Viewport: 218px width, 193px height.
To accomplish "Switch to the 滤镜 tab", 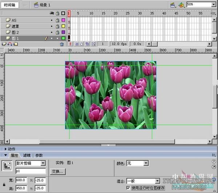I will coord(27,155).
